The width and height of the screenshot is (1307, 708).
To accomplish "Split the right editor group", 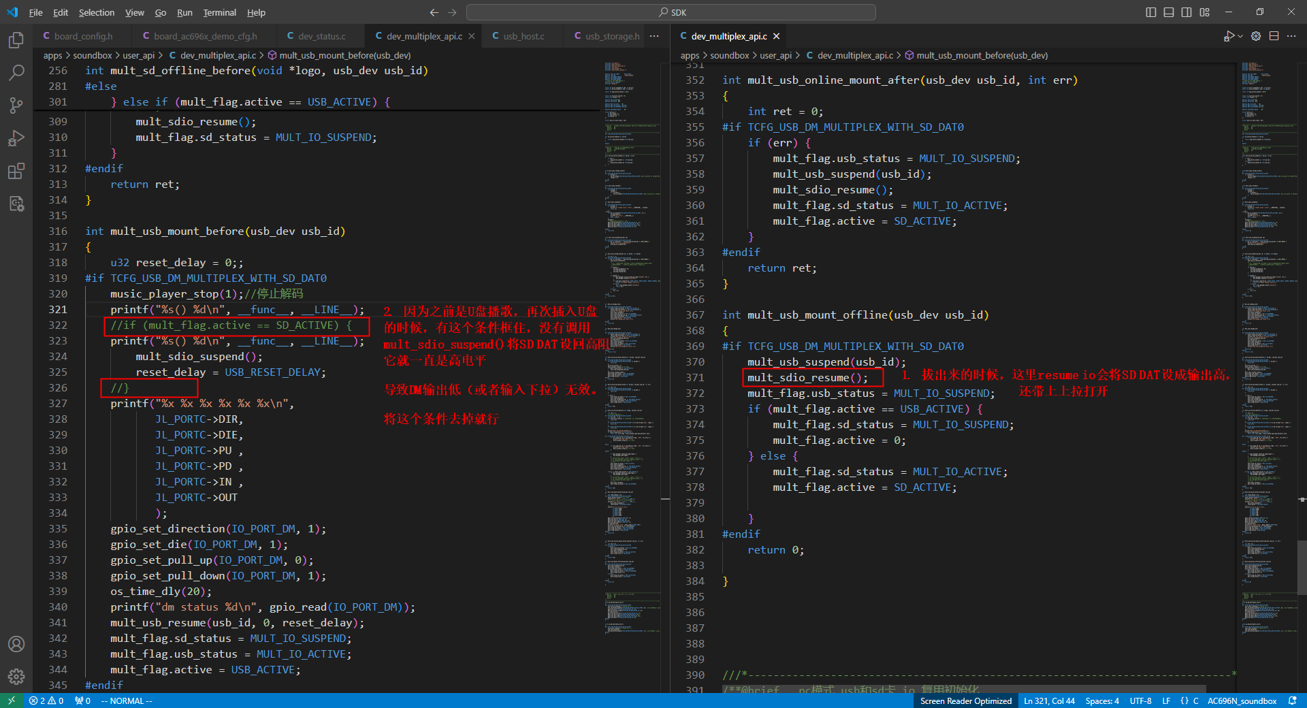I will 1274,36.
